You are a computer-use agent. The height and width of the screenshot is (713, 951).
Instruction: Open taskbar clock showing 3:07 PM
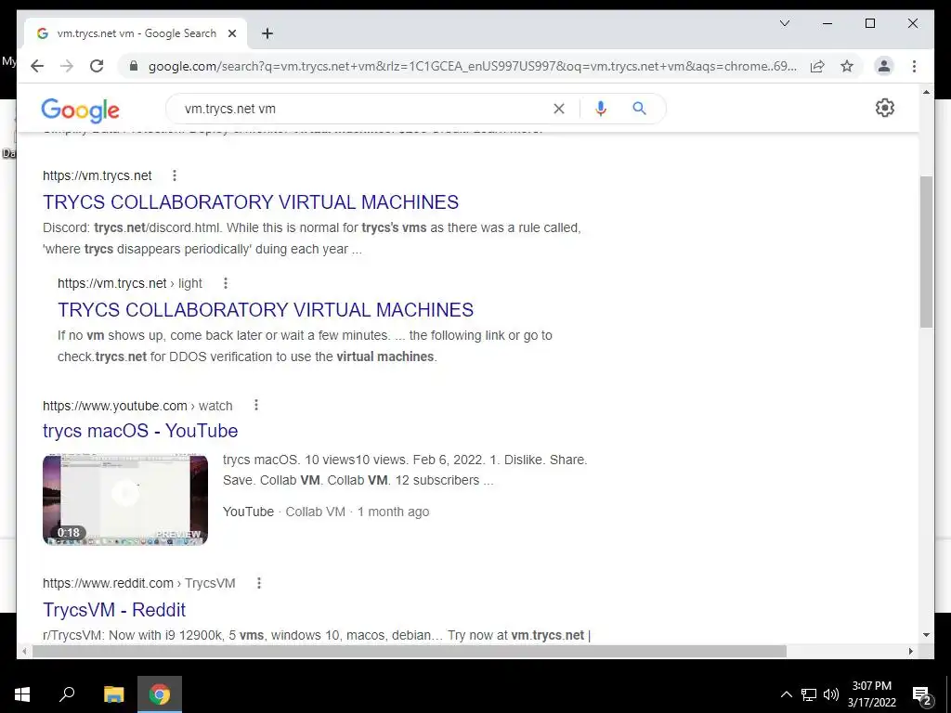tap(871, 694)
